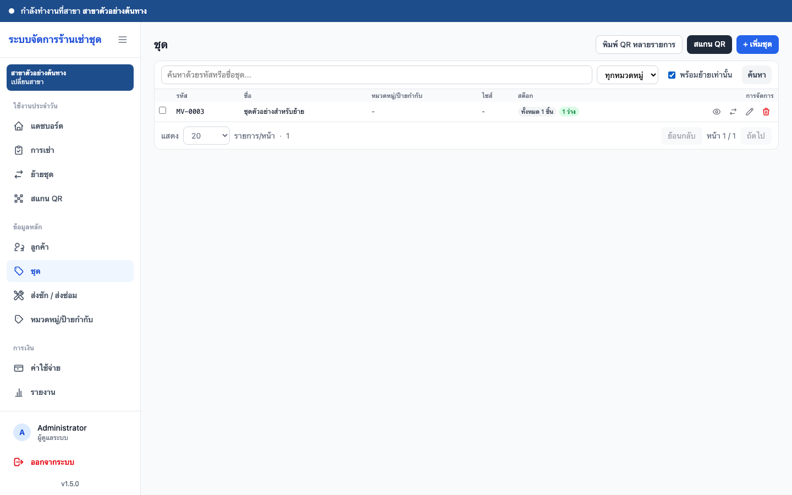Click the ค้นหา search button
This screenshot has height=495, width=792.
click(x=757, y=75)
